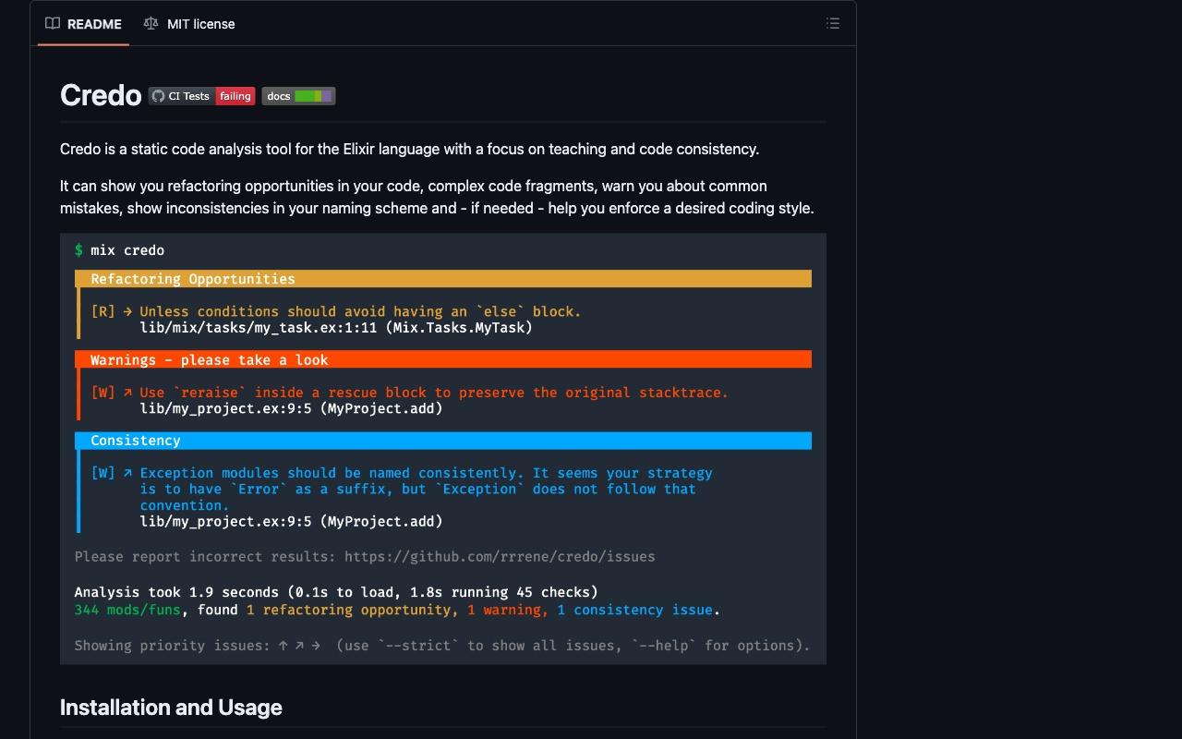
Task: Click the 'Credo is a static code analysis tool' sentence
Action: (x=409, y=149)
